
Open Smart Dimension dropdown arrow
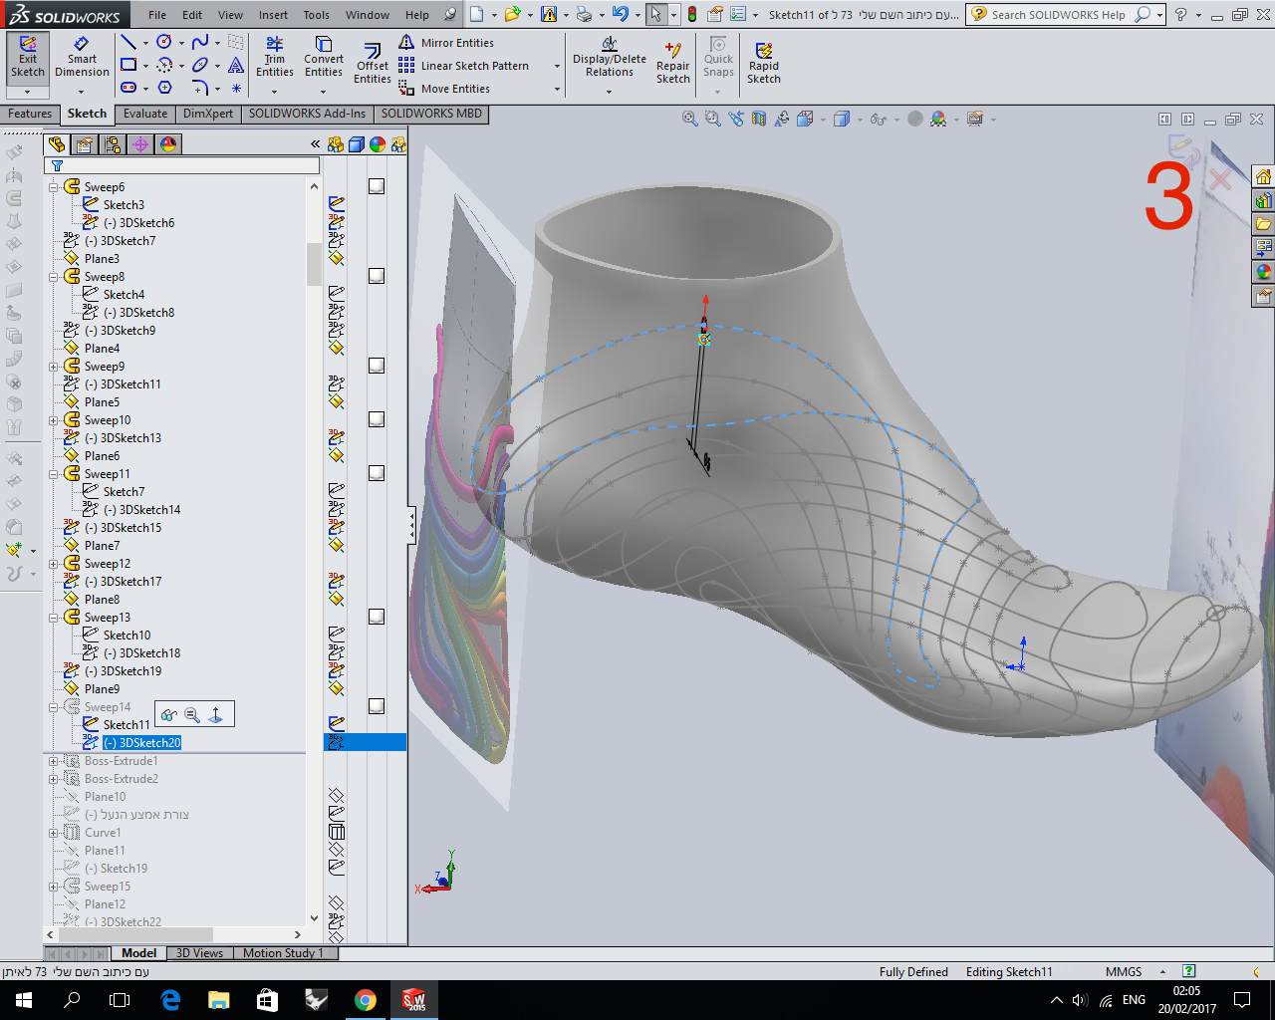[x=82, y=92]
